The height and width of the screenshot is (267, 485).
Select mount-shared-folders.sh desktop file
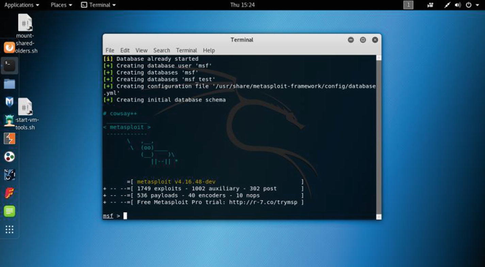point(25,33)
